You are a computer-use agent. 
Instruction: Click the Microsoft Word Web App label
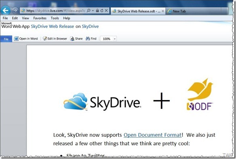(15, 26)
